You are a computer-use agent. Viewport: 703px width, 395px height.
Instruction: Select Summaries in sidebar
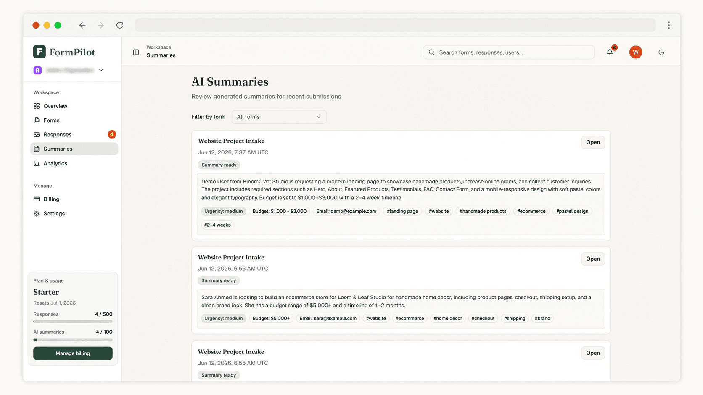tap(74, 149)
